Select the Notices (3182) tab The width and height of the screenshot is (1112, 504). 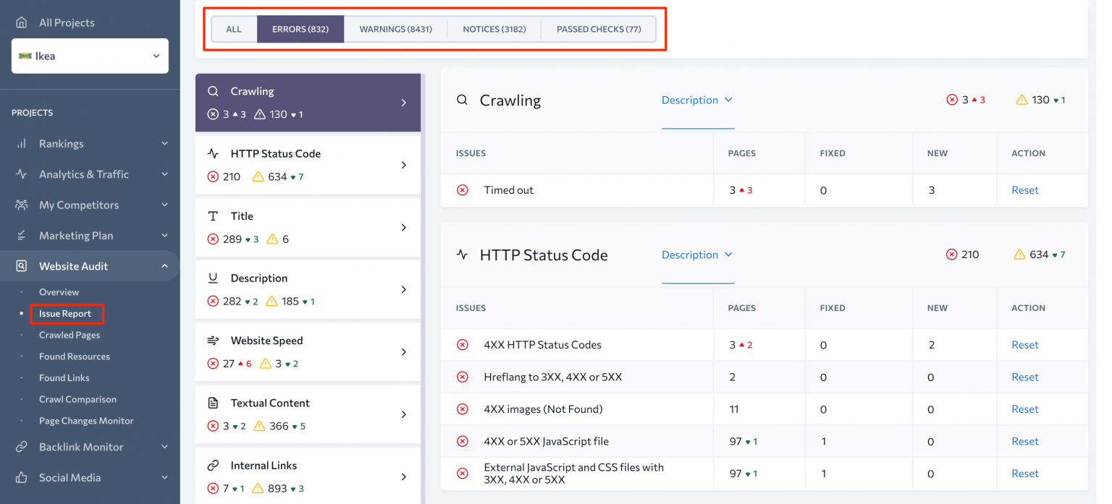[x=494, y=30]
